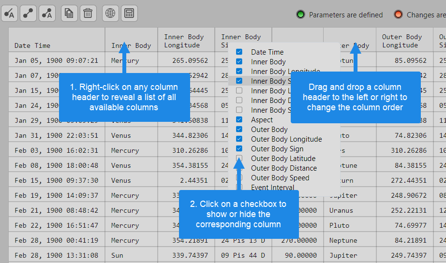Image resolution: width=446 pixels, height=263 pixels.
Task: Select the Mercury cell in the Jan 05 row
Action: point(132,59)
